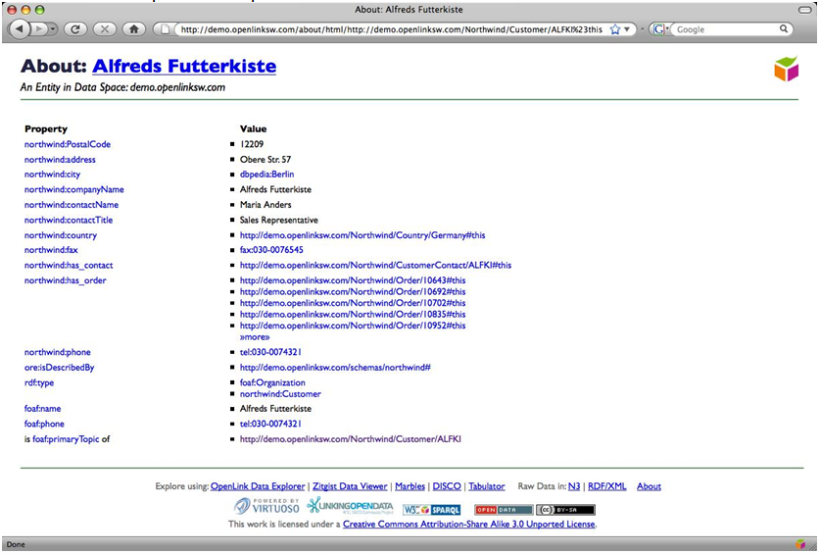The image size is (820, 554).
Task: Click the fax:030-0076545 link
Action: (x=271, y=250)
